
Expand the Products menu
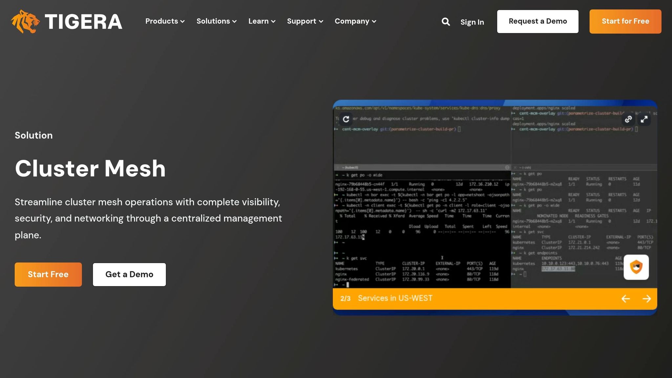[x=165, y=21]
